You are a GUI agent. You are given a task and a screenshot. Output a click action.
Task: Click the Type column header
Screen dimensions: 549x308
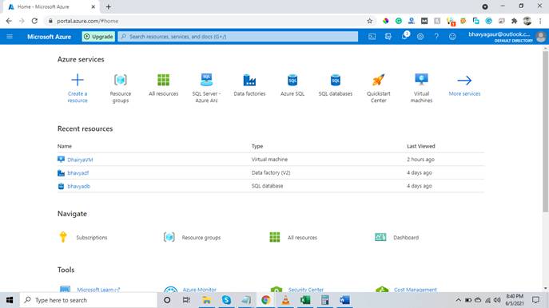click(x=257, y=146)
